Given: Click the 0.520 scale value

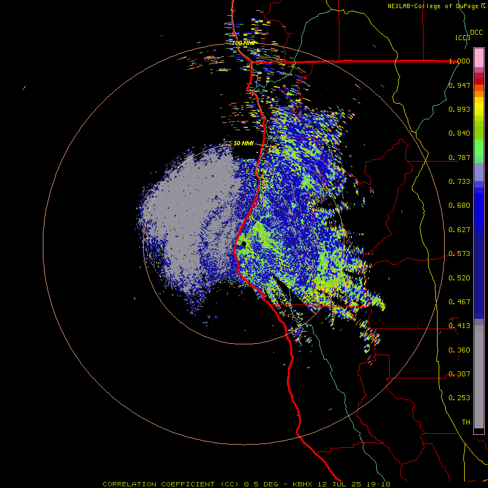Looking at the screenshot, I should [459, 278].
